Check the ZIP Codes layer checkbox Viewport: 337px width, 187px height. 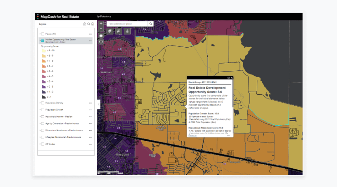coord(43,144)
